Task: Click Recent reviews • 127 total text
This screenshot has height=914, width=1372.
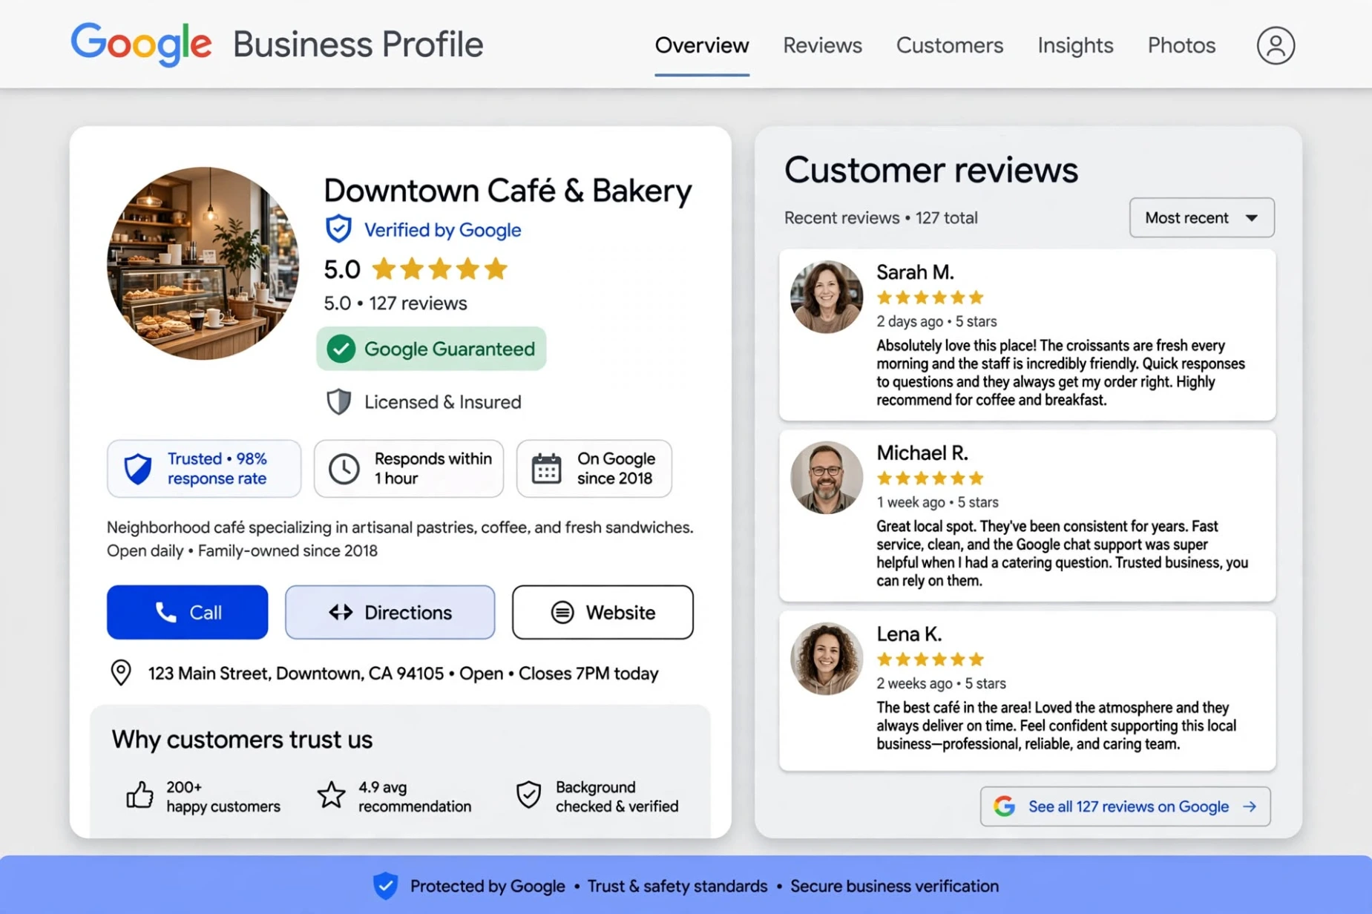Action: tap(881, 218)
